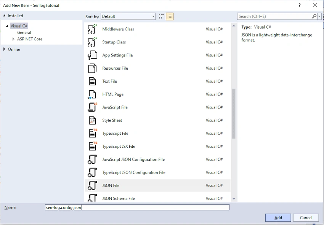Click the Search (Ctrl+E) box
This screenshot has width=324, height=225.
click(x=274, y=16)
